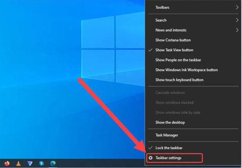242x168 pixels.
Task: Launch VLC media player from taskbar
Action: pos(19,163)
